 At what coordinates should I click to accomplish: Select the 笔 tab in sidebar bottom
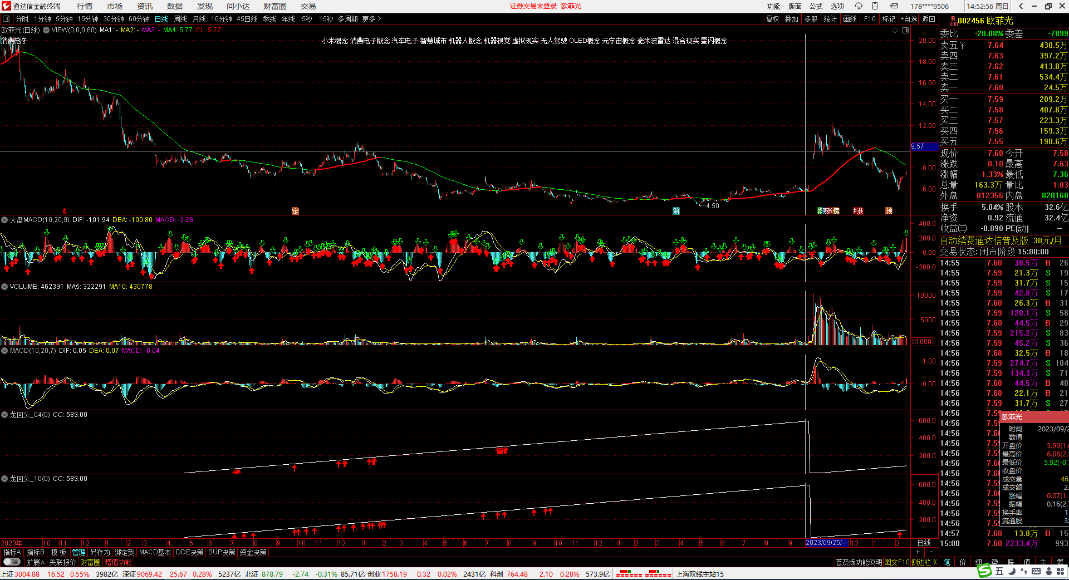(947, 562)
